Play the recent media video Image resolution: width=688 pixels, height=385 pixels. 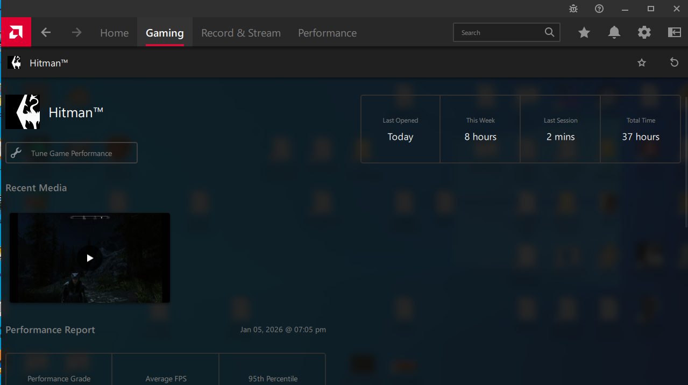coord(90,258)
